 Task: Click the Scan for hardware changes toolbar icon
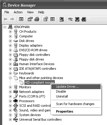61,19
